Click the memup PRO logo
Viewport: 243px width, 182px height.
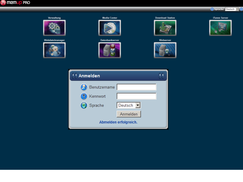coord(15,3)
